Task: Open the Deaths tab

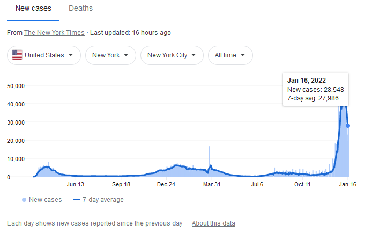Action: [x=80, y=9]
